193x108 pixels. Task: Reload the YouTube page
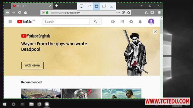20,13
